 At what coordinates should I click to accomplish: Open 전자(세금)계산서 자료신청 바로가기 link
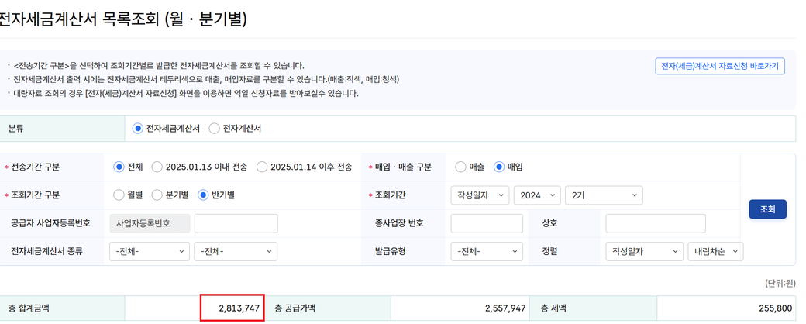[x=719, y=66]
